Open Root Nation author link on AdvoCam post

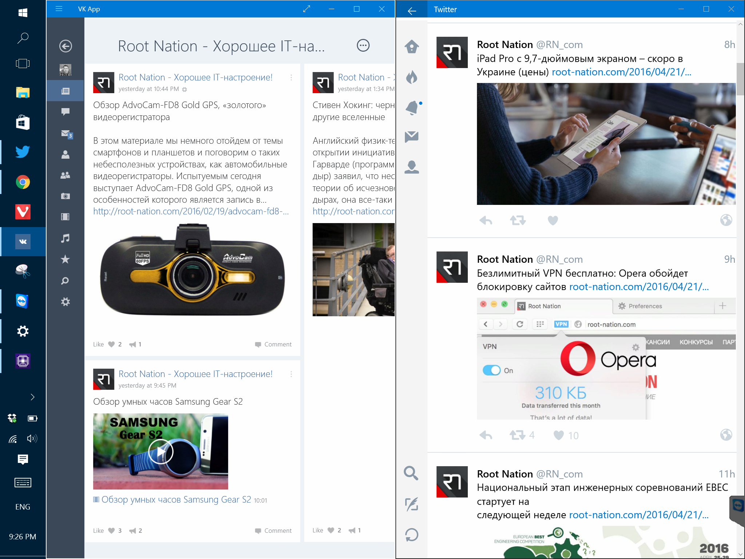(195, 78)
